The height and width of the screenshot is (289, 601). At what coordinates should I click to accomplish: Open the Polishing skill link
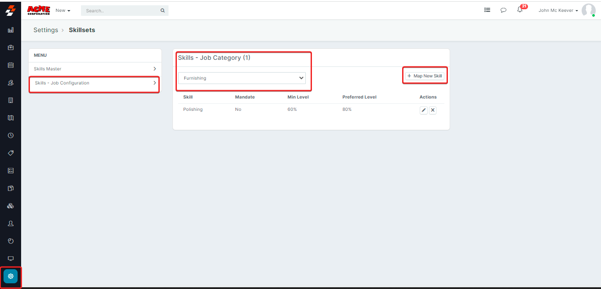pos(193,110)
